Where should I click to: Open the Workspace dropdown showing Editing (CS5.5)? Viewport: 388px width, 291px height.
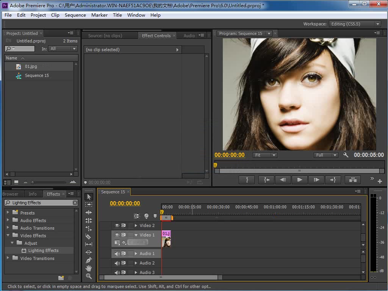click(x=355, y=23)
